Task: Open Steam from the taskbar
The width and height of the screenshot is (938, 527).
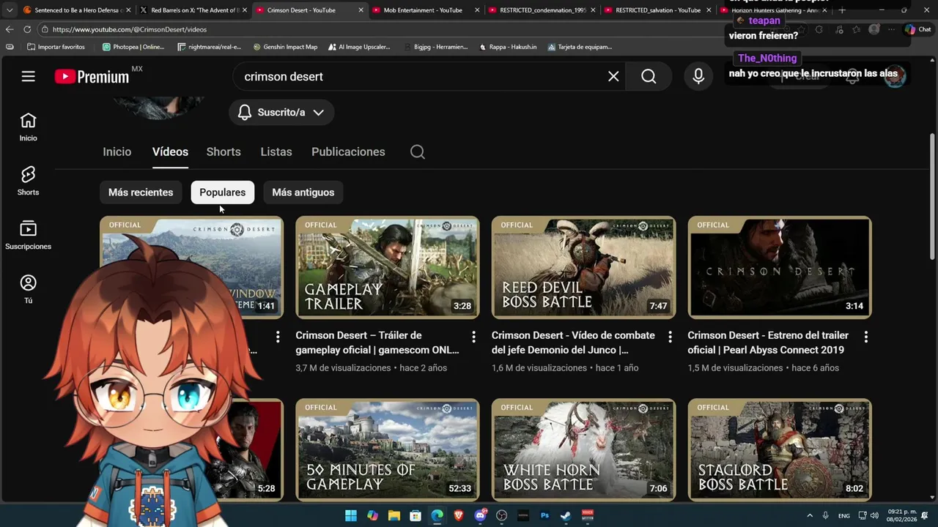Action: 566,515
